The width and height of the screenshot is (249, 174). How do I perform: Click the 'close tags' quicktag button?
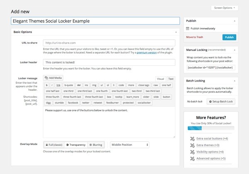144,85
